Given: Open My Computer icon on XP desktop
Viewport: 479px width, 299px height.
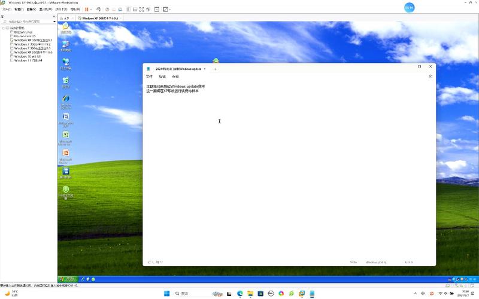Looking at the screenshot, I should click(x=66, y=46).
